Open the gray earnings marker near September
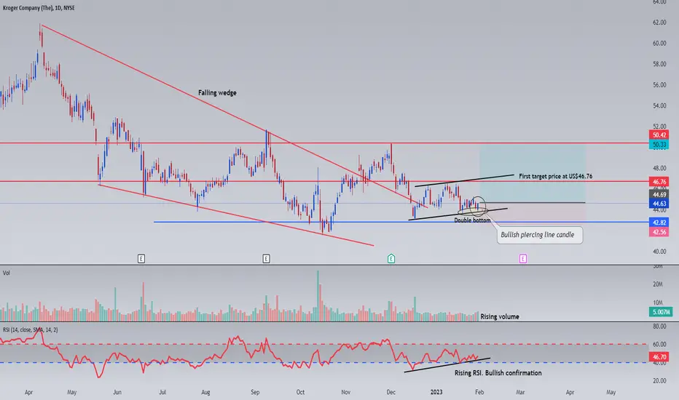The width and height of the screenshot is (679, 400). [266, 259]
